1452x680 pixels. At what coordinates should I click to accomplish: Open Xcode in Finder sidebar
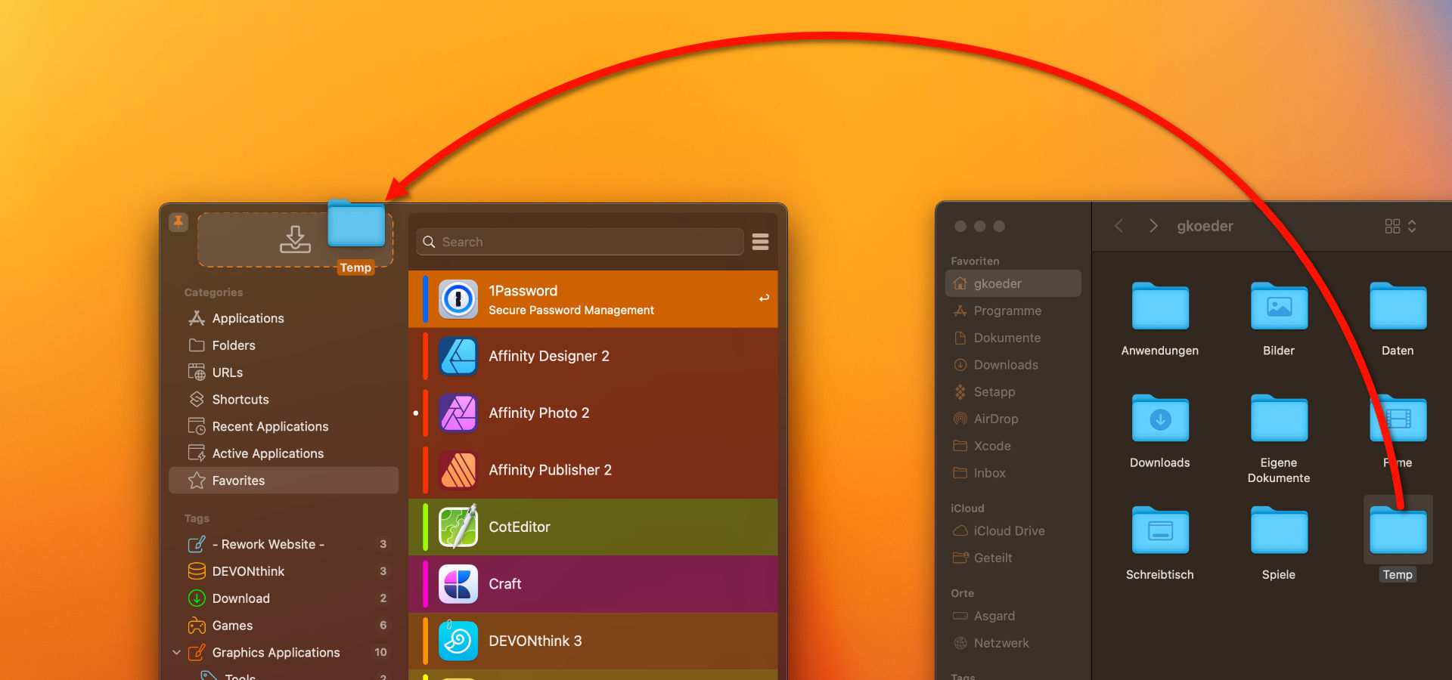pyautogui.click(x=1013, y=446)
